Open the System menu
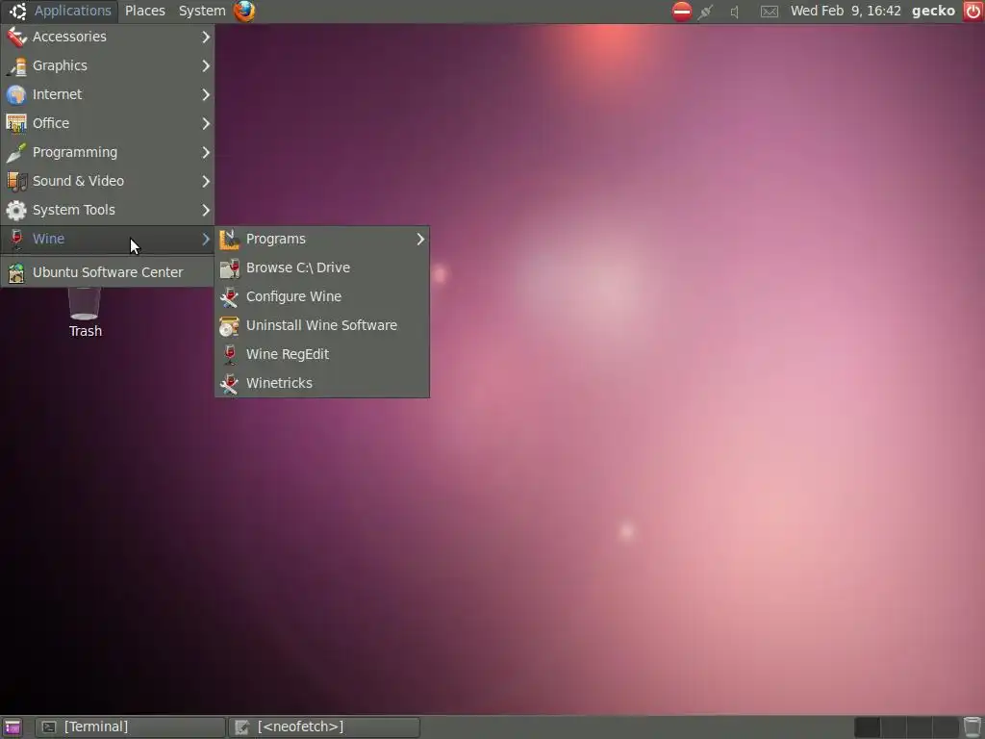Screen dimensions: 985x739 pyautogui.click(x=202, y=12)
